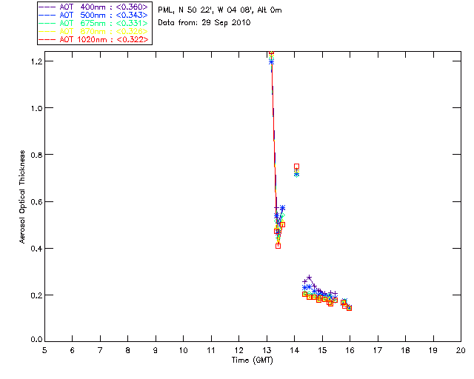Click the y-axis tick label 0.2
Viewport: 474px width, 379px height.
click(36, 295)
